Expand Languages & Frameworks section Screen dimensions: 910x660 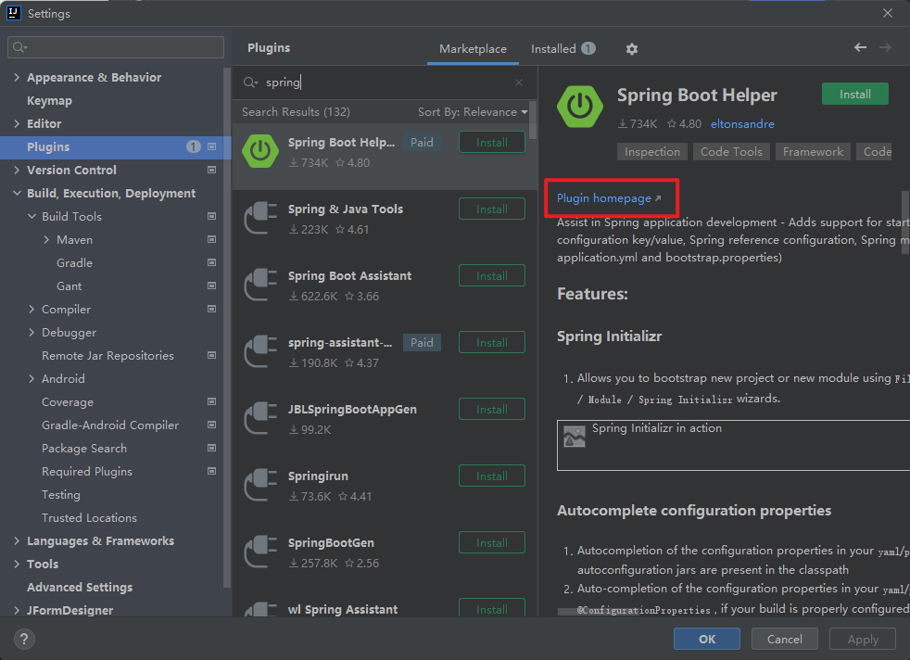coord(17,541)
